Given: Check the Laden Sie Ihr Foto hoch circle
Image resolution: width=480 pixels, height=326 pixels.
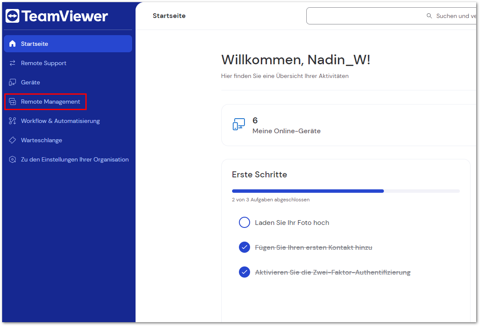Looking at the screenshot, I should click(244, 222).
